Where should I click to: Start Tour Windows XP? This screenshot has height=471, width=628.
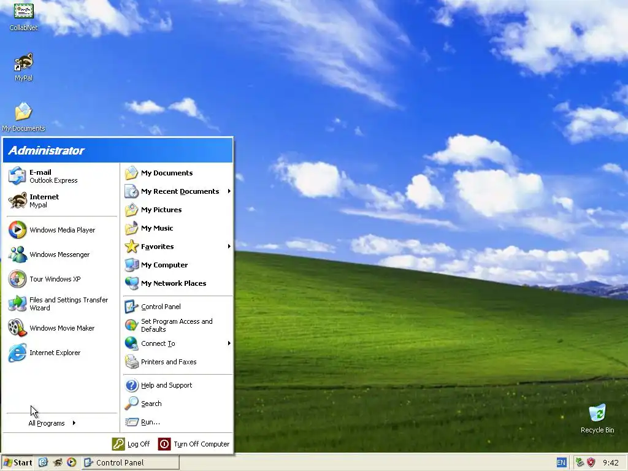(62, 279)
